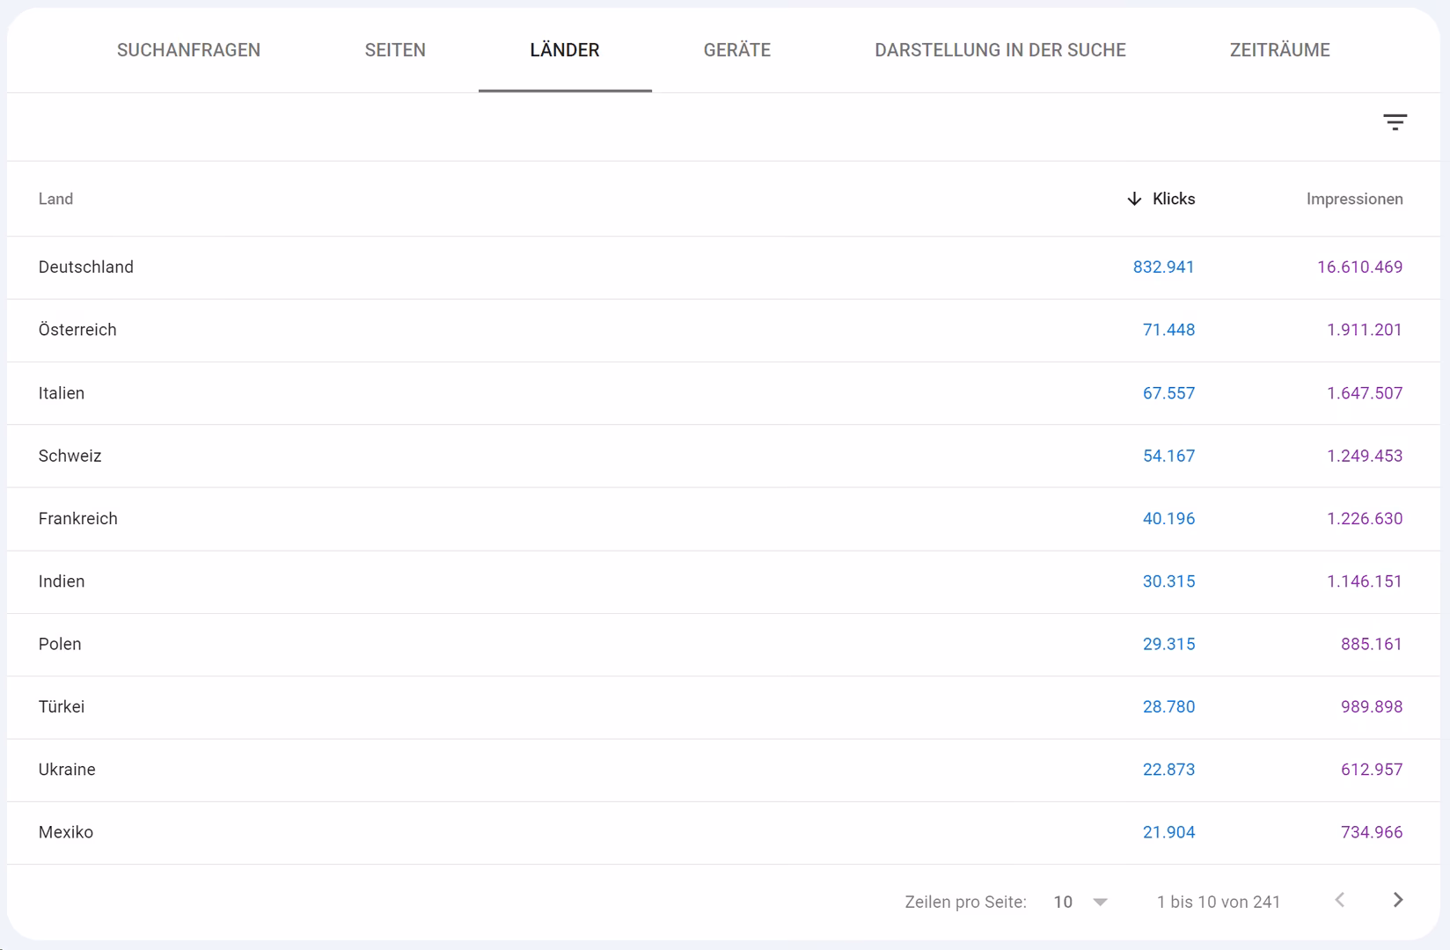Go to next page of results
This screenshot has width=1450, height=950.
[x=1397, y=900]
